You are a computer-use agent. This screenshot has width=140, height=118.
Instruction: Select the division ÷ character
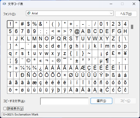[x=16, y=90]
